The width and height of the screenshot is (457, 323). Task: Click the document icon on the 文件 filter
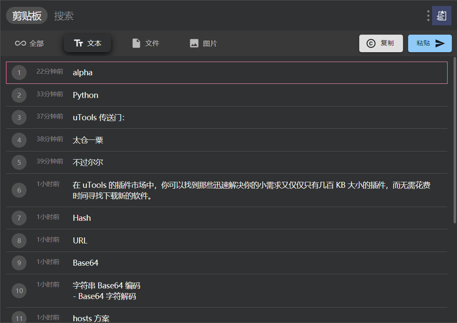[136, 43]
